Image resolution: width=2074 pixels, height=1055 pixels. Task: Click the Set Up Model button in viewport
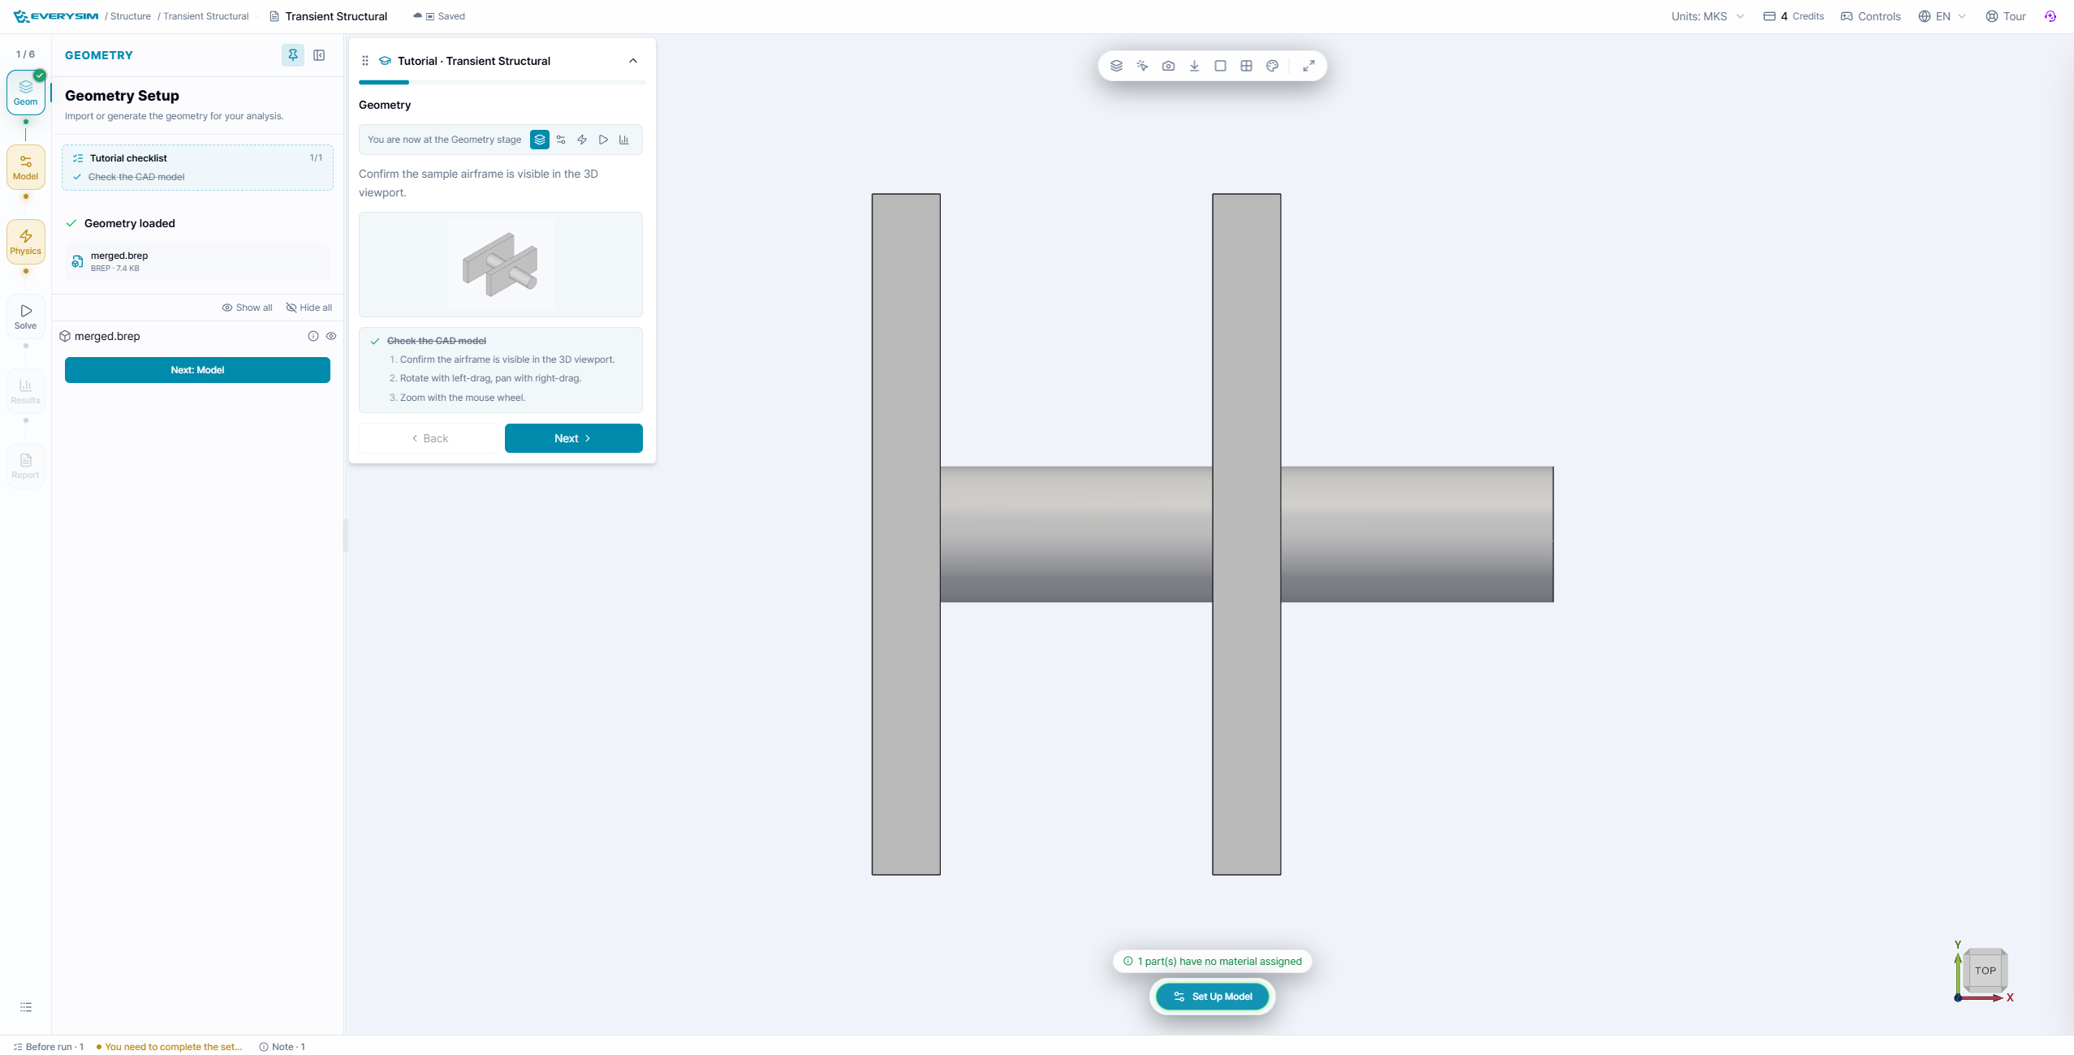(x=1213, y=997)
